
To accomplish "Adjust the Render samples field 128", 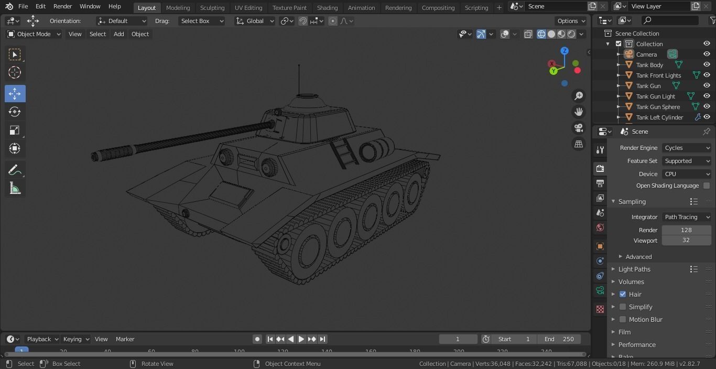I will (x=687, y=230).
